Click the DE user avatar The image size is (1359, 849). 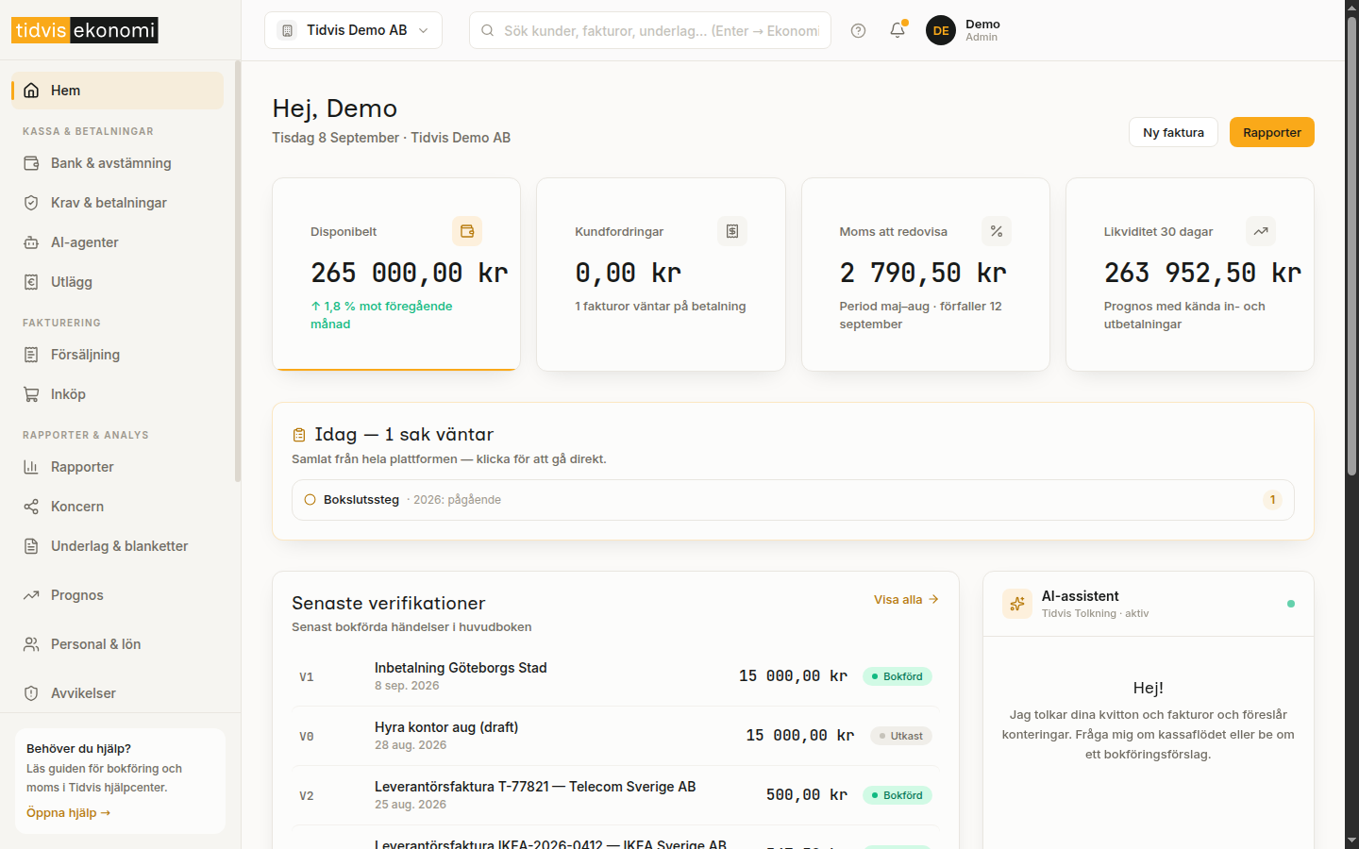tap(941, 30)
